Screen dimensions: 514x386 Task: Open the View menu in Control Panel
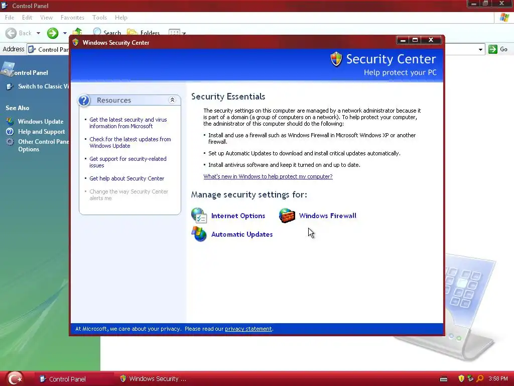46,18
